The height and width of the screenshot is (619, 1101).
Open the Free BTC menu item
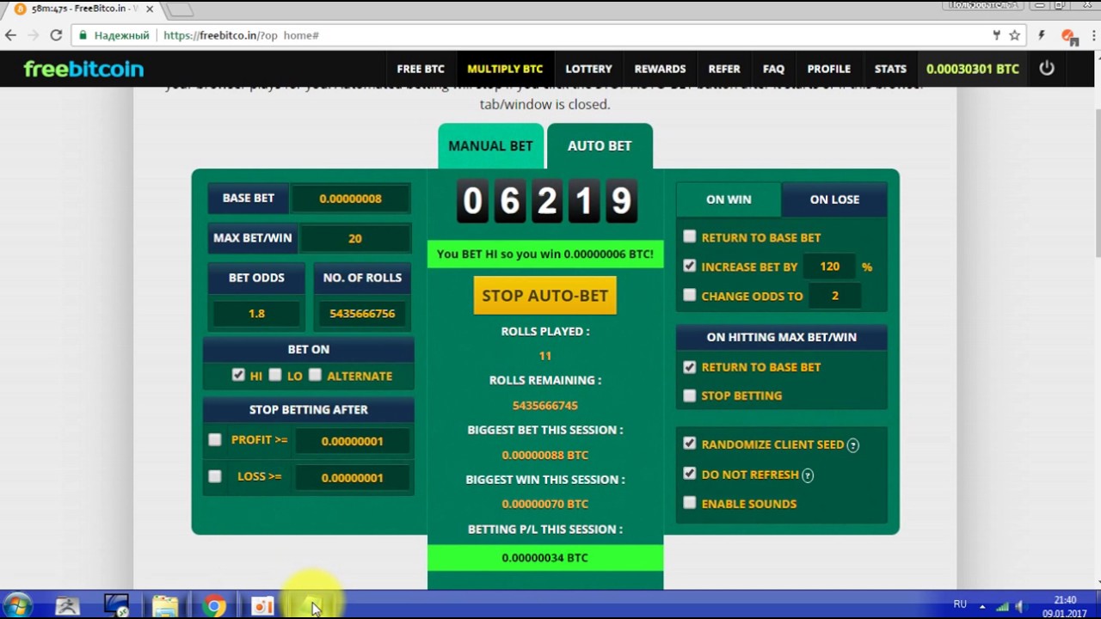(x=421, y=69)
